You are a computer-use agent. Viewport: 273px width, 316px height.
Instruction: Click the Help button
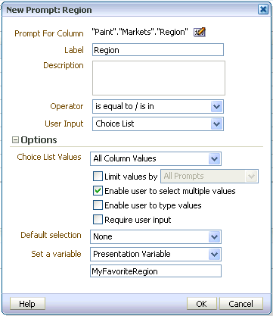[27, 304]
